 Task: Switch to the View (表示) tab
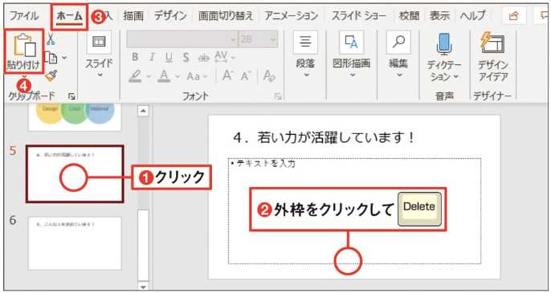click(440, 16)
